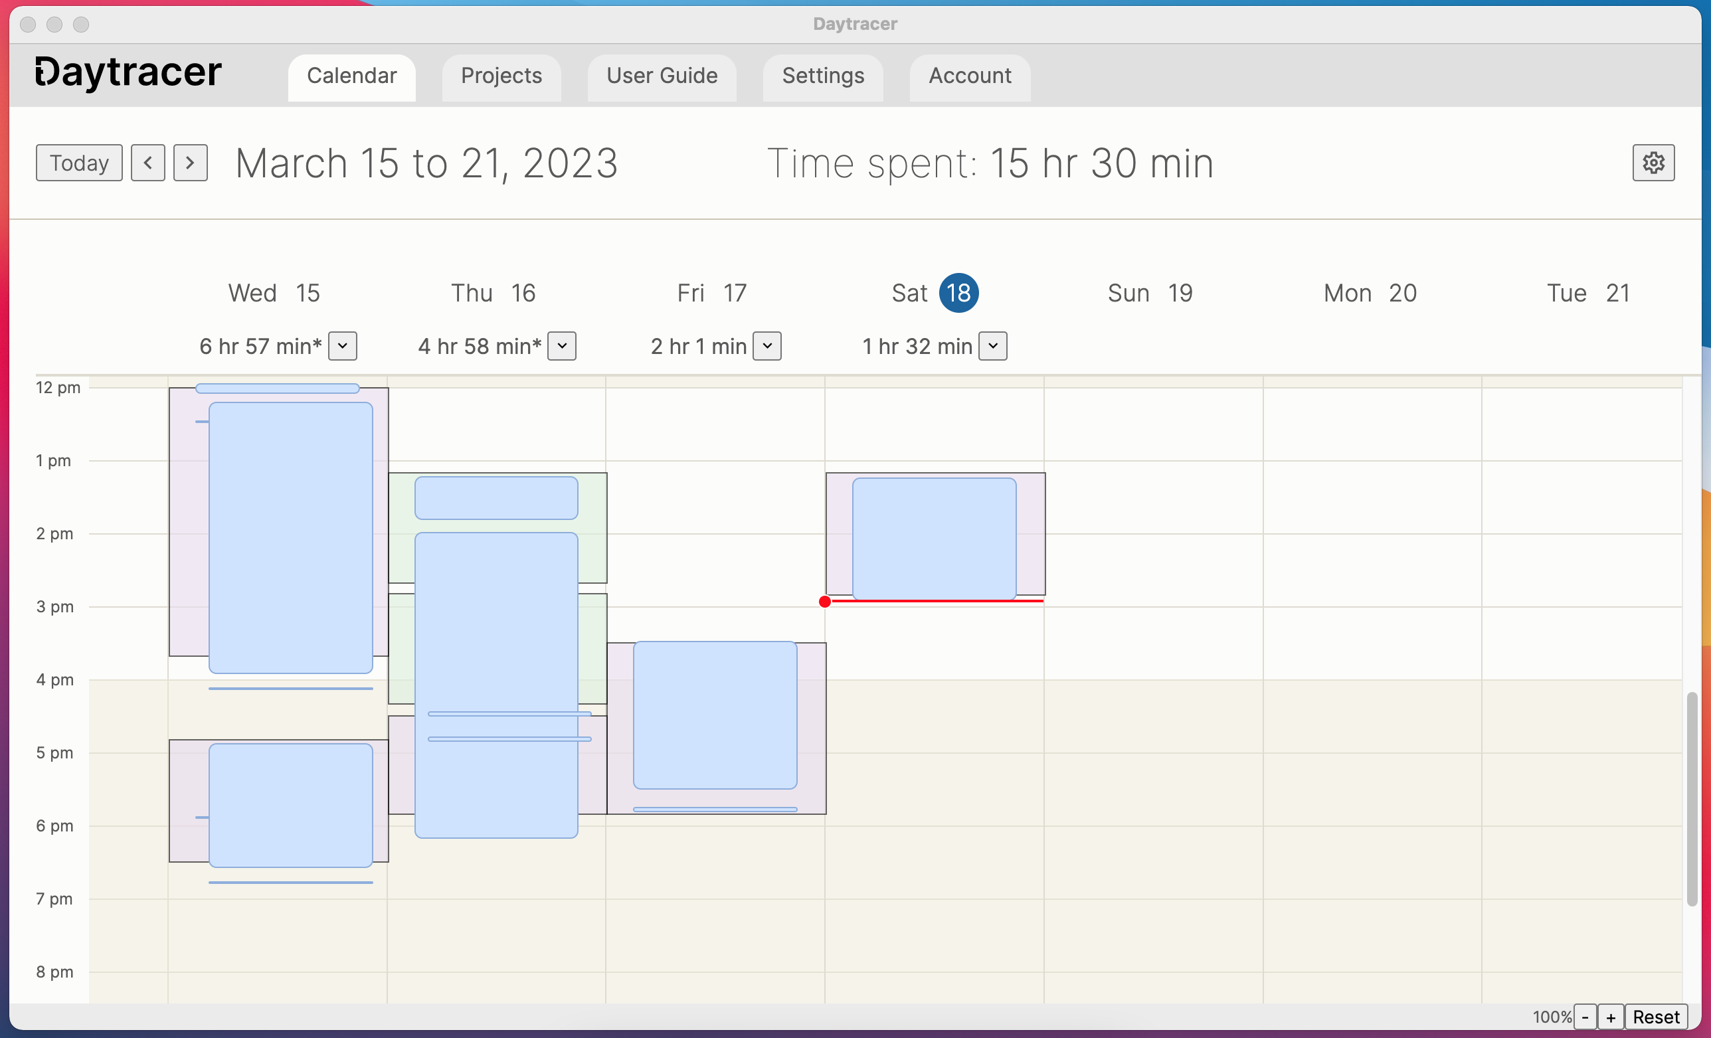Zoom in with the plus button
This screenshot has width=1711, height=1038.
pos(1611,1017)
